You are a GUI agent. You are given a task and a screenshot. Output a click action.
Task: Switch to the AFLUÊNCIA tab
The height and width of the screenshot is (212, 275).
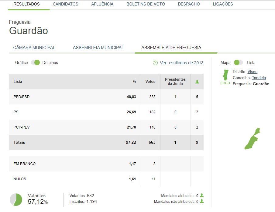102,4
